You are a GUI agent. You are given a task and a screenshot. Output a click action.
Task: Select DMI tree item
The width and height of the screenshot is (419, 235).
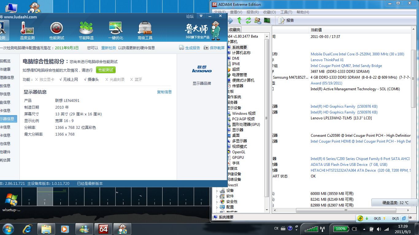coord(236,58)
